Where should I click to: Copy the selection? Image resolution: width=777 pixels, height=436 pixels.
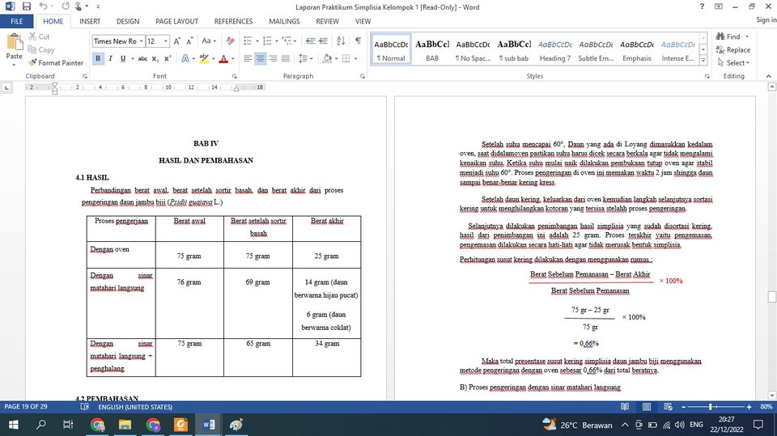(x=41, y=49)
